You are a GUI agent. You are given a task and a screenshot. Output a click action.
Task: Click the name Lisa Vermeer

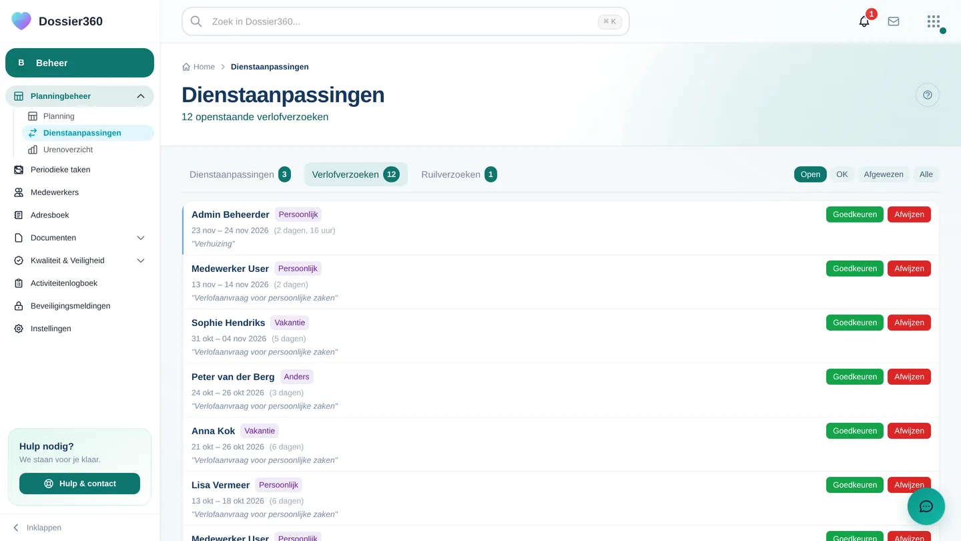[x=220, y=485]
